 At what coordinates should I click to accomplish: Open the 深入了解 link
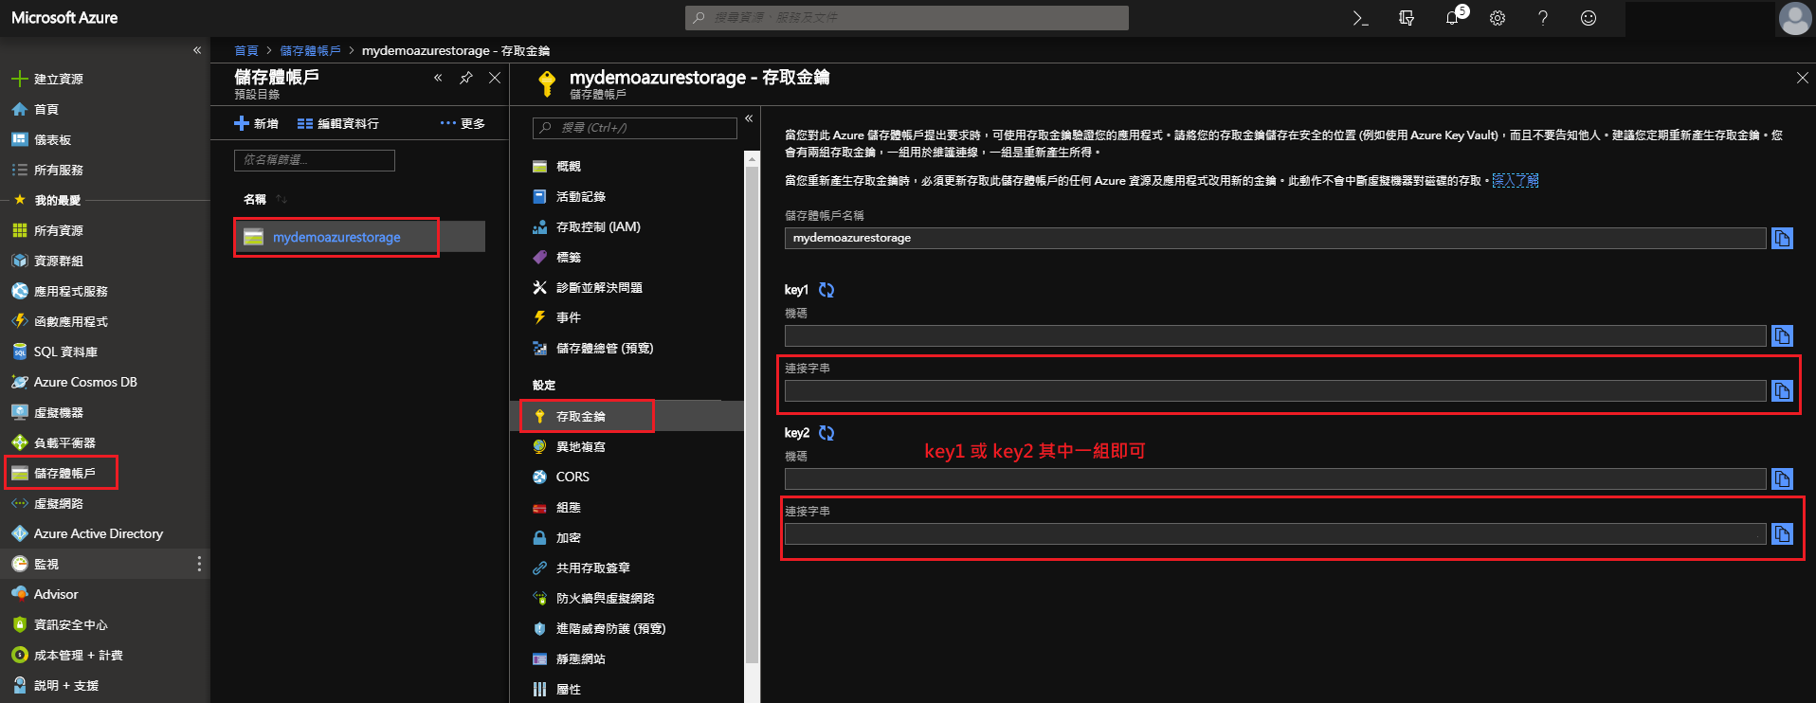[1515, 181]
